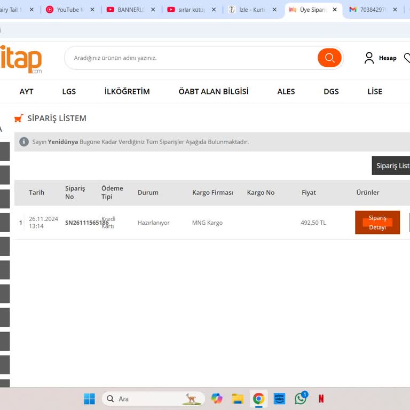Open the ÖABT ALAN BİLGİSİ menu
This screenshot has width=410, height=410.
click(x=214, y=91)
